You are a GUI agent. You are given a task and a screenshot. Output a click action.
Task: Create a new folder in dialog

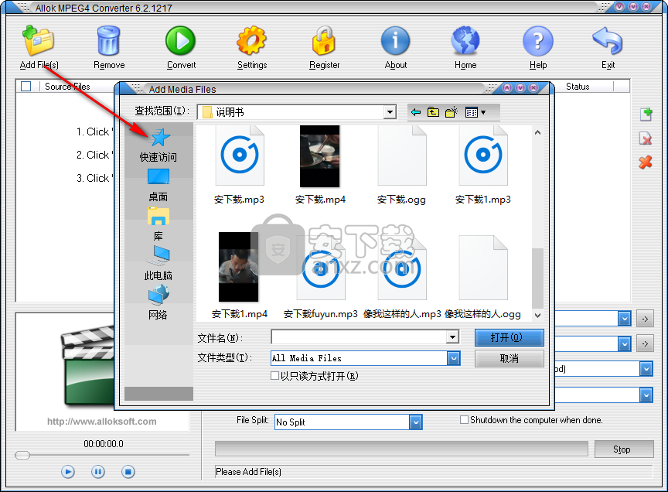coord(452,112)
